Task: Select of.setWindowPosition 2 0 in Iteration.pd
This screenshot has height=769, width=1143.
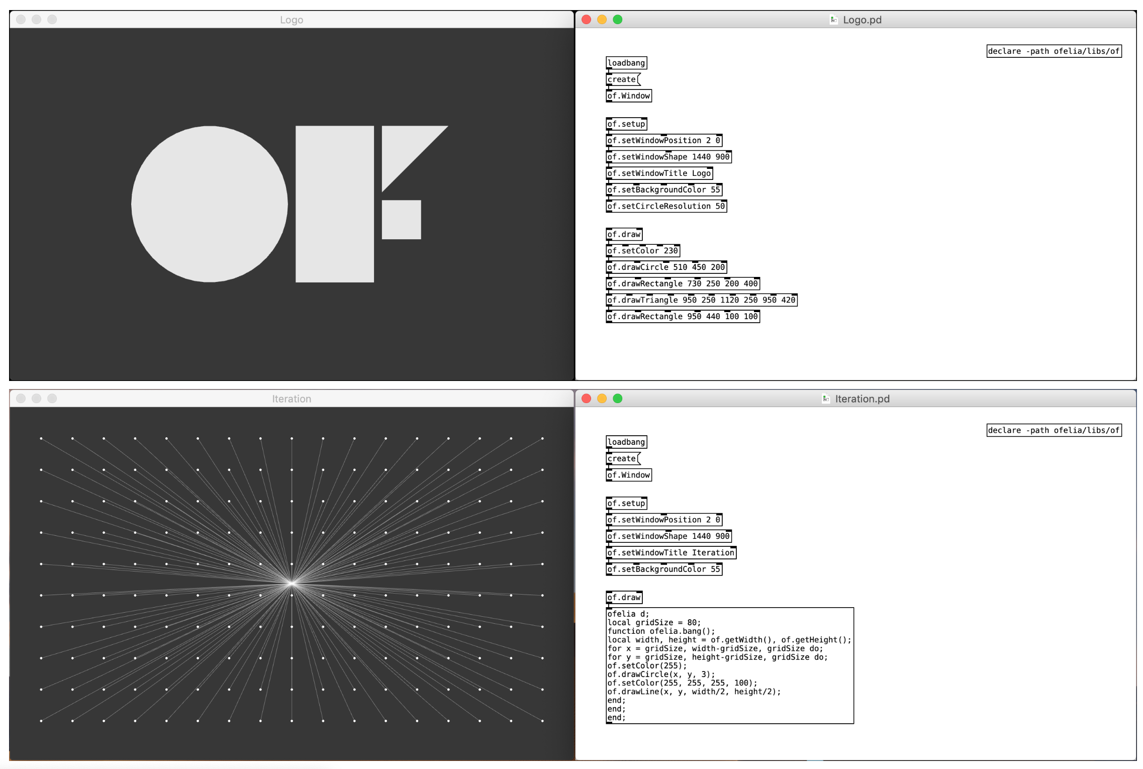Action: click(664, 520)
